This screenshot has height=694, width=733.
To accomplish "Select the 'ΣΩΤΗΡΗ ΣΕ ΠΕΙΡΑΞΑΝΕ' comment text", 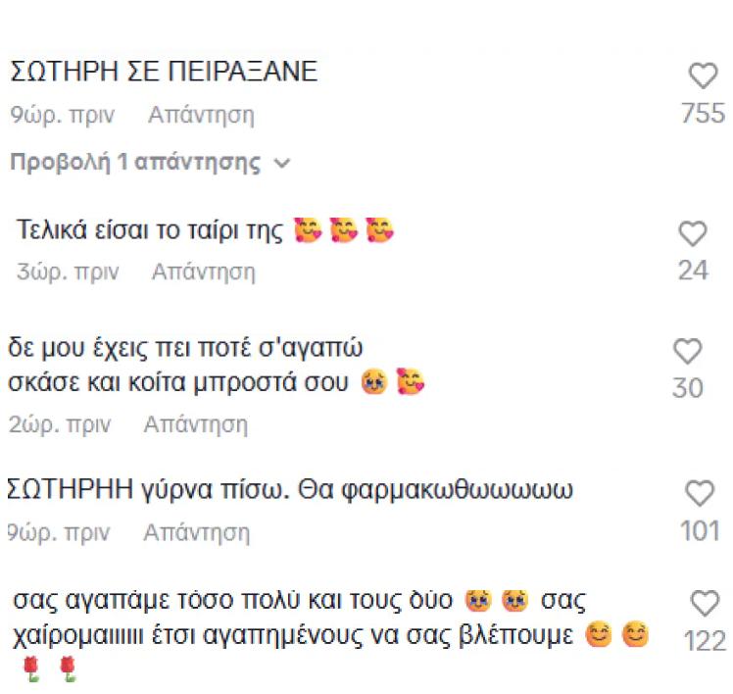I will (164, 73).
